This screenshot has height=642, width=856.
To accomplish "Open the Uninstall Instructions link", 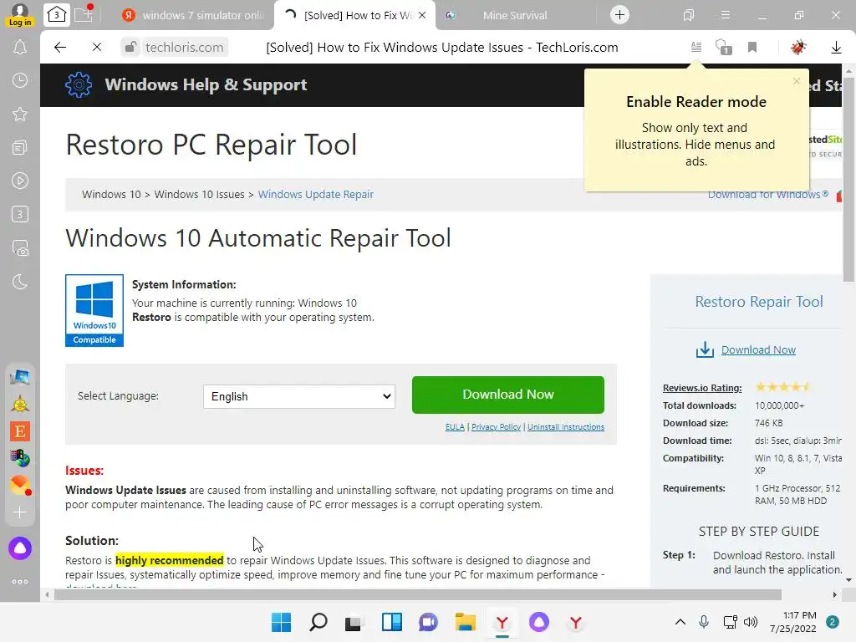I will click(x=566, y=427).
